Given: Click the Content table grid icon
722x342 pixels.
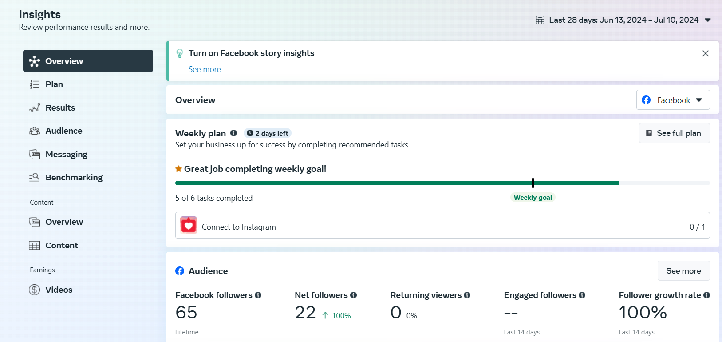Looking at the screenshot, I should point(34,246).
